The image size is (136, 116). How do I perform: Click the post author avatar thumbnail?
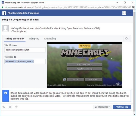pos(5,28)
